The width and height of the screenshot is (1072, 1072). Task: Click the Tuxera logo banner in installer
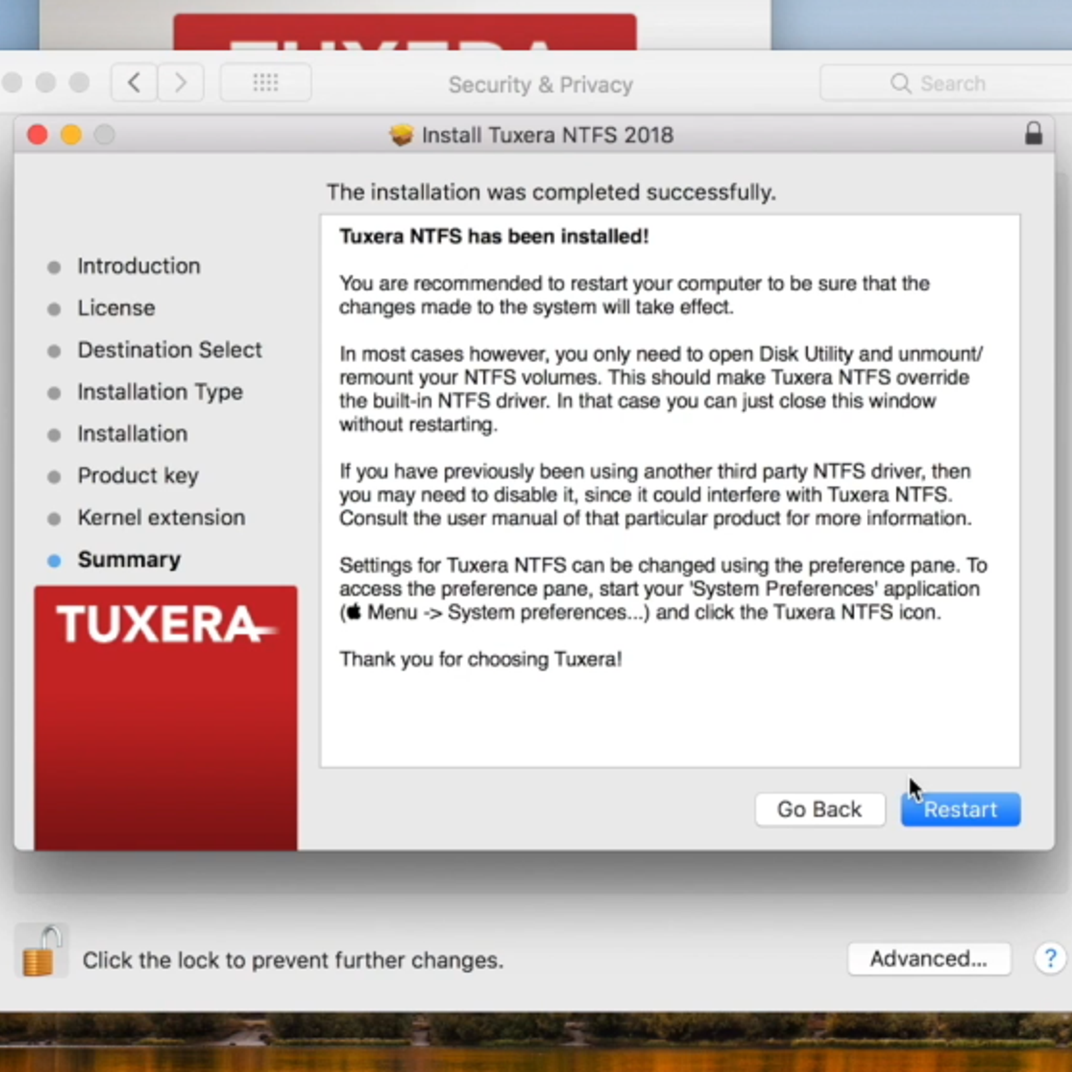coord(165,718)
